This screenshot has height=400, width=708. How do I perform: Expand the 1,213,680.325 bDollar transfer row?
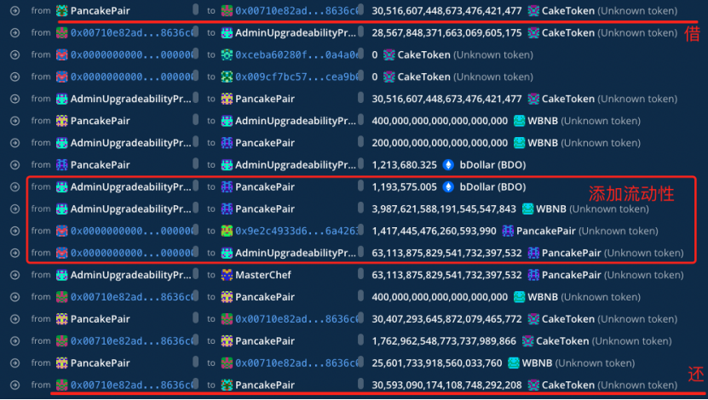pyautogui.click(x=14, y=165)
